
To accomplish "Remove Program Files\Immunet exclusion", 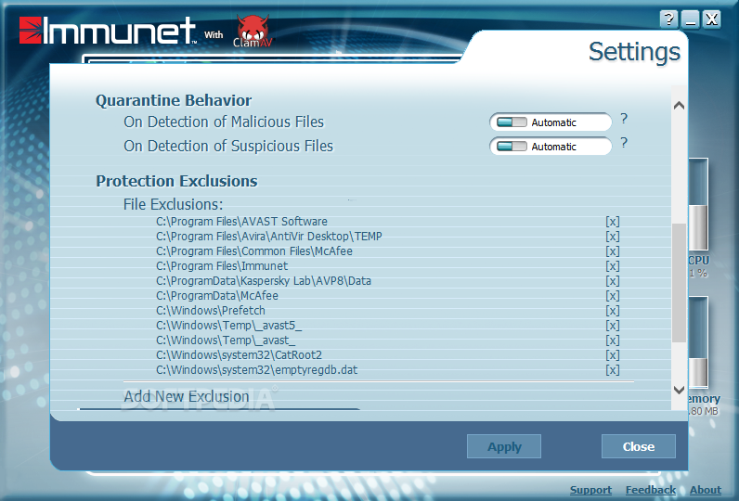I will [612, 266].
